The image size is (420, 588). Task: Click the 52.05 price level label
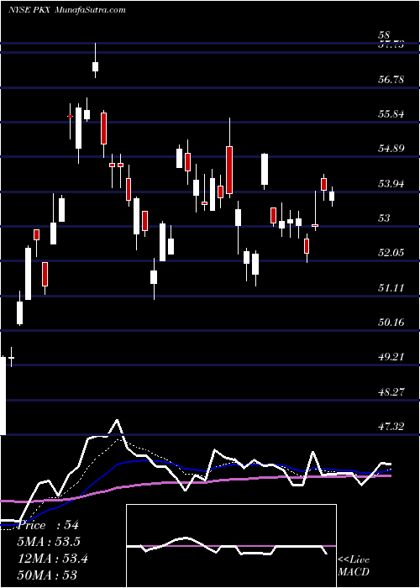(x=391, y=252)
